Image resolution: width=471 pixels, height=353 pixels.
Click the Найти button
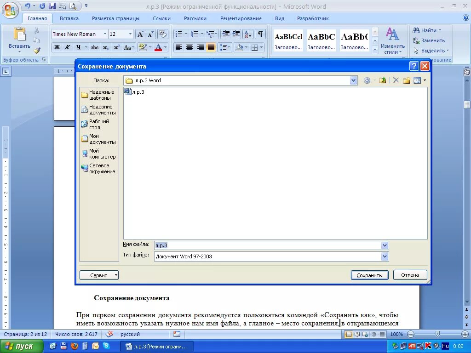427,30
